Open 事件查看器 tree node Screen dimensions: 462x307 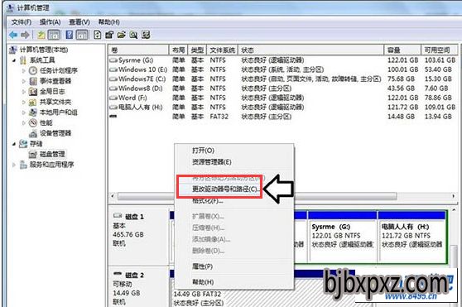[55, 81]
